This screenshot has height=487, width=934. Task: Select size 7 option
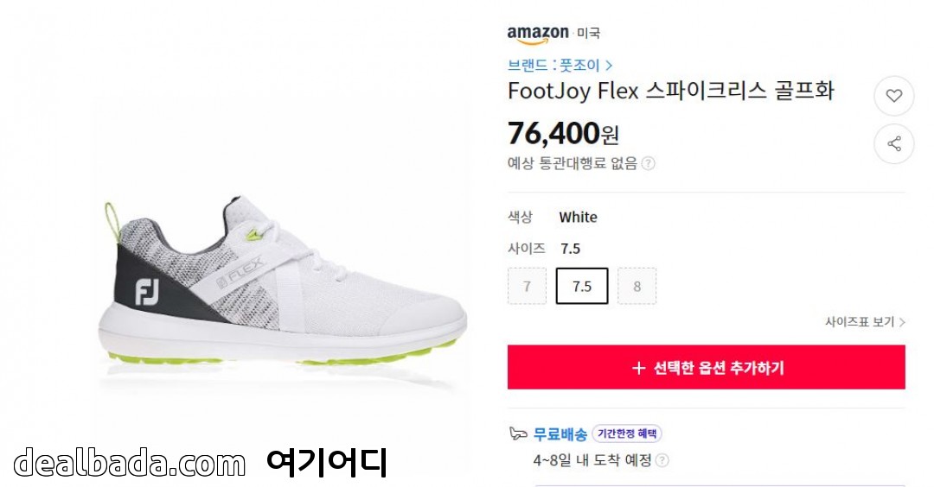tap(528, 286)
